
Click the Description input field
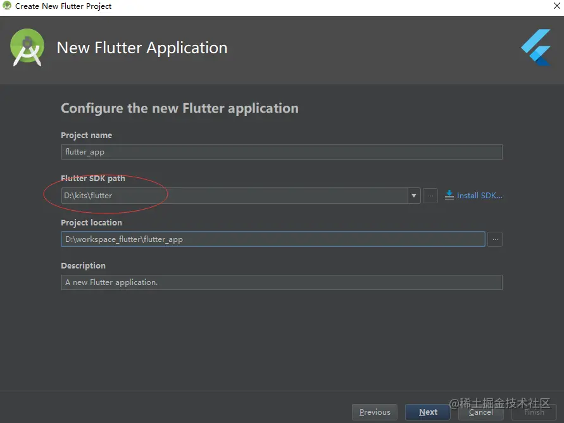tap(282, 282)
